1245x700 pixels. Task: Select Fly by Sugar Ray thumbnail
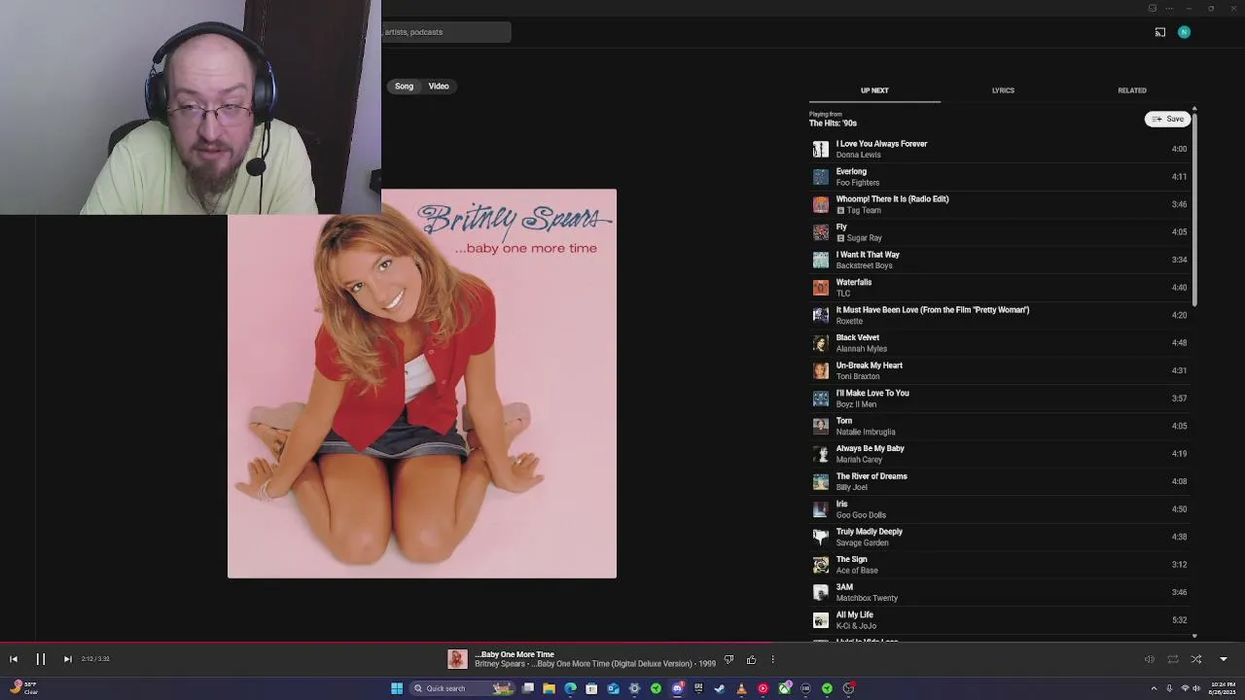click(x=821, y=232)
